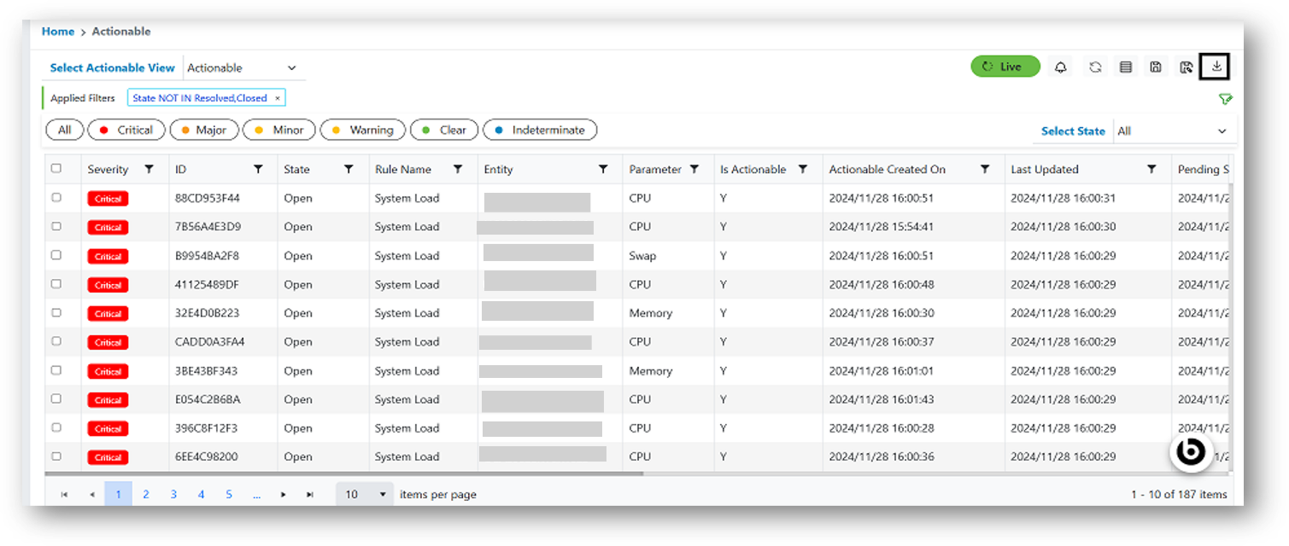
Task: Open the Is Actionable column filter icon
Action: point(803,169)
